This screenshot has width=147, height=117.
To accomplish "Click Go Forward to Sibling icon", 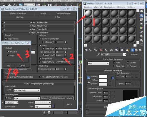I will [x=140, y=50].
